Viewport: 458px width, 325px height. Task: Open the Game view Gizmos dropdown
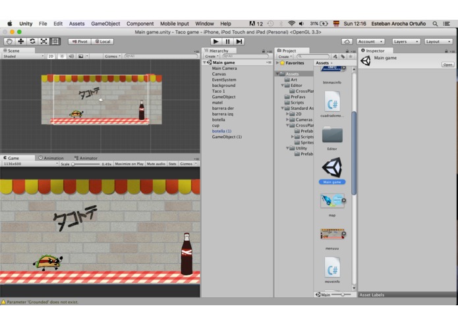(x=188, y=164)
